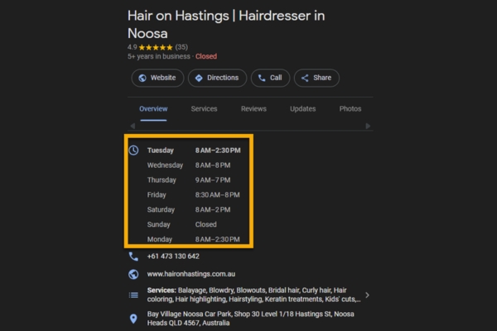The width and height of the screenshot is (497, 331).
Task: Switch to the Overview tab
Action: pos(153,109)
